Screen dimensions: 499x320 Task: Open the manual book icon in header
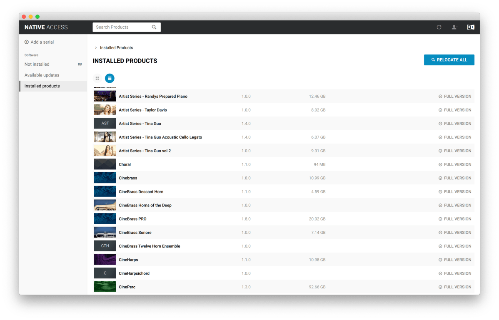[x=471, y=27]
